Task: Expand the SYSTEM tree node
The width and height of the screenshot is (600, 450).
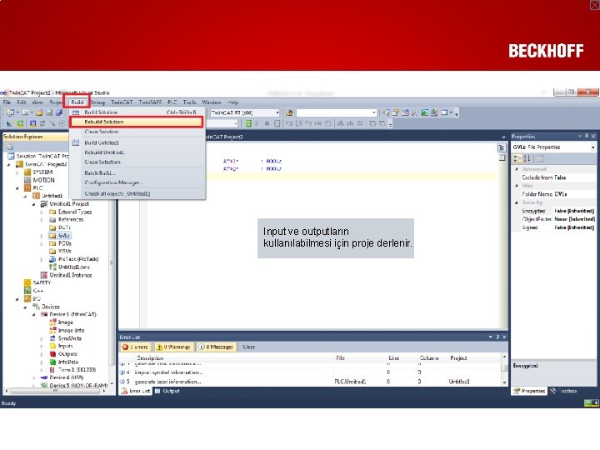Action: 17,172
